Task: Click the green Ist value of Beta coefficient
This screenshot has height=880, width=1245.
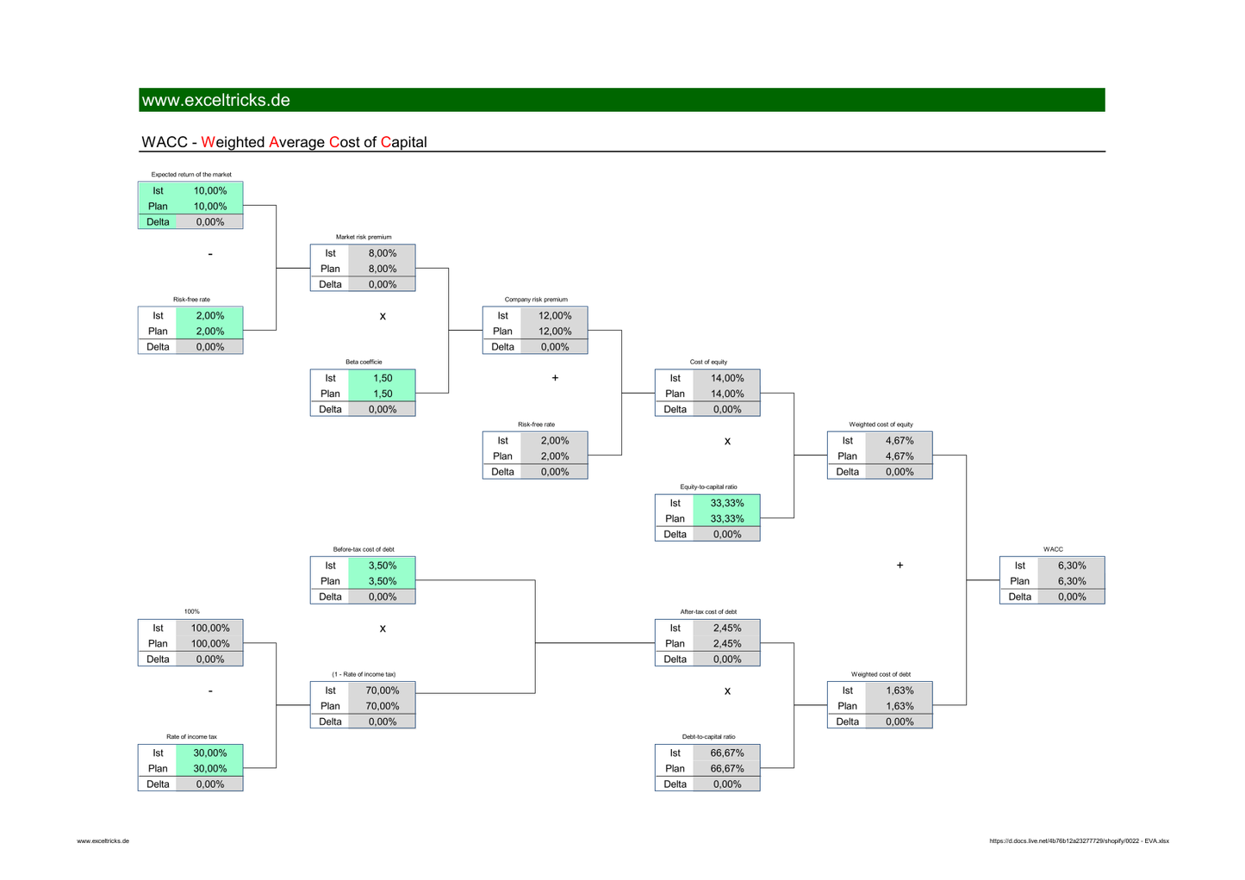Action: tap(382, 378)
